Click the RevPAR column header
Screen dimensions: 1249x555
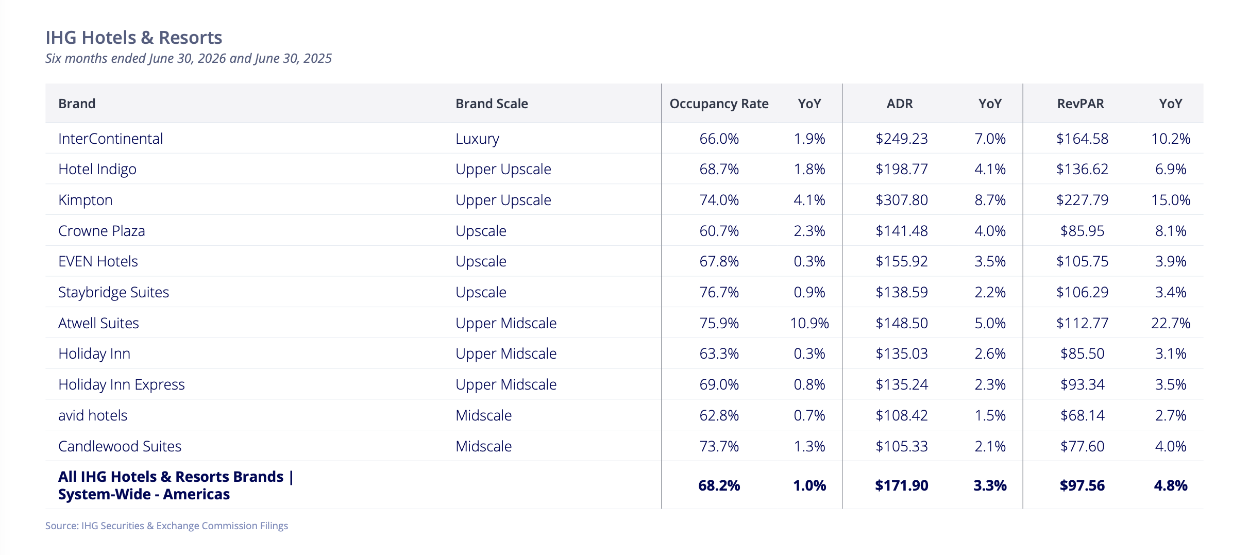(1081, 104)
